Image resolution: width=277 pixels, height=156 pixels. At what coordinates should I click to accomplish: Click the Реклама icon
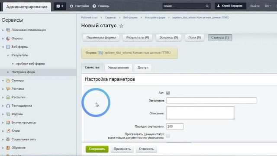8,89
